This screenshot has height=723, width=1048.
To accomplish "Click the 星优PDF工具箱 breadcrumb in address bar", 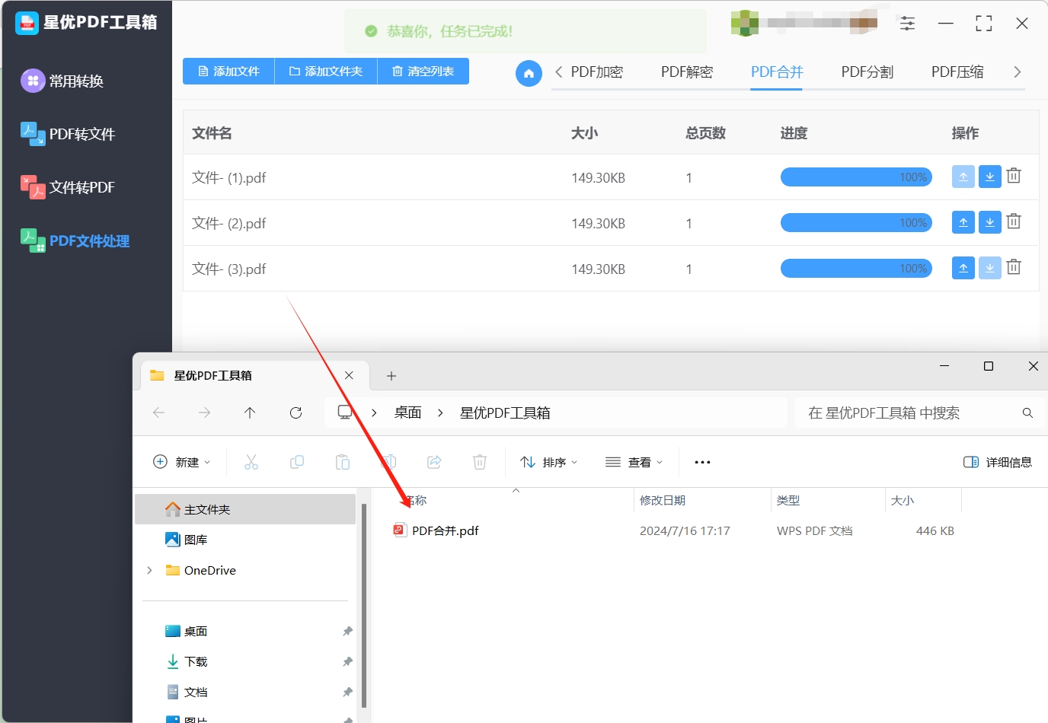I will click(505, 412).
